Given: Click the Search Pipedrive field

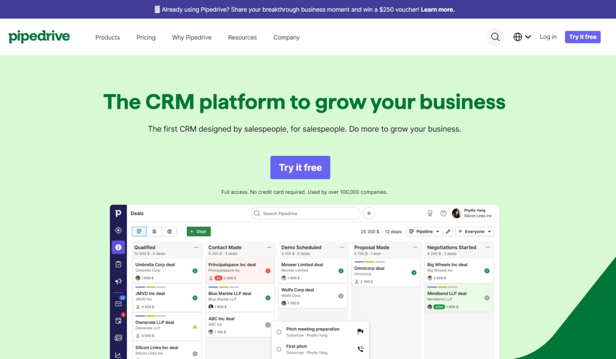Looking at the screenshot, I should [x=306, y=213].
